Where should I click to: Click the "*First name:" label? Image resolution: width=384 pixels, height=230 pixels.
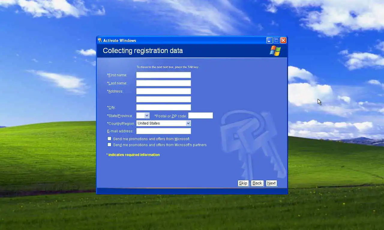117,75
